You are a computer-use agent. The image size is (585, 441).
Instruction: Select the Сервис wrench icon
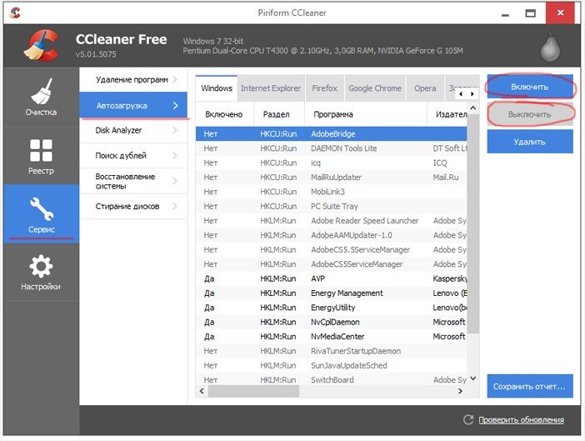[x=40, y=208]
